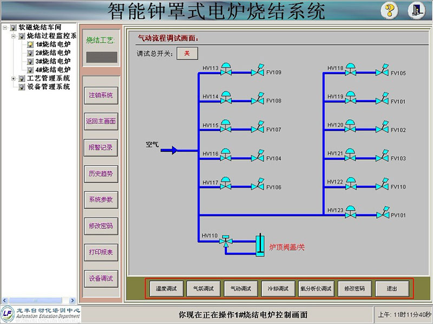Click the gray 烧结工艺 display field

101,57
